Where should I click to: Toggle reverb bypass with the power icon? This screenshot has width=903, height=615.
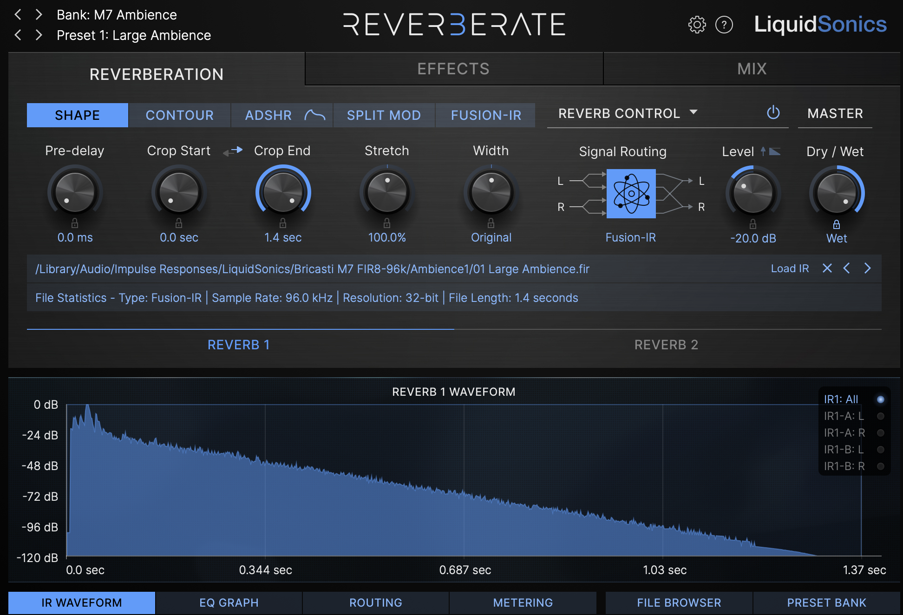[x=773, y=113]
